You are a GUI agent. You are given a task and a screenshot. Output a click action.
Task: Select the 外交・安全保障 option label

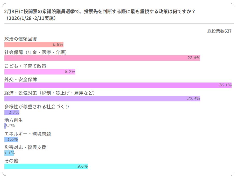point(21,79)
